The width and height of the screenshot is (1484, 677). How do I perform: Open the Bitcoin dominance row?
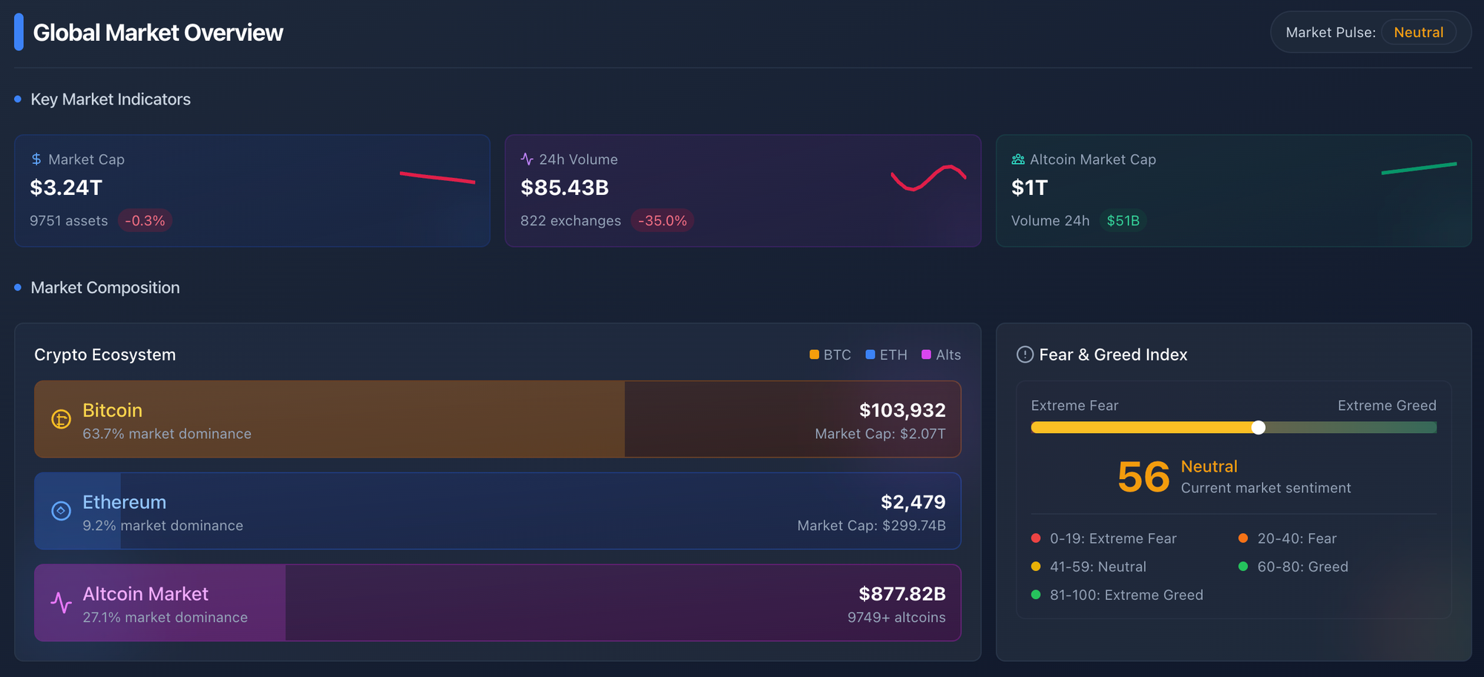click(x=498, y=419)
